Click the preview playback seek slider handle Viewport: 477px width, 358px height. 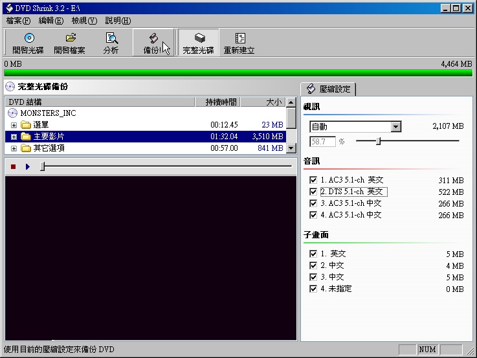click(x=43, y=166)
